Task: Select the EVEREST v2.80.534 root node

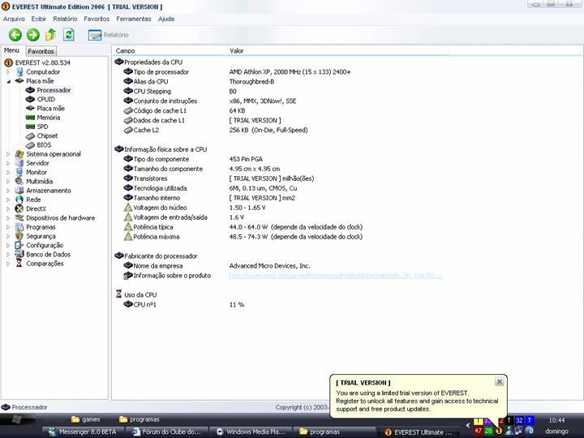Action: click(x=42, y=62)
